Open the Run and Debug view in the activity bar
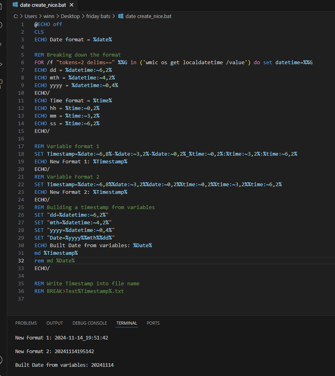Image resolution: width=335 pixels, height=376 pixels. (x=1, y=64)
